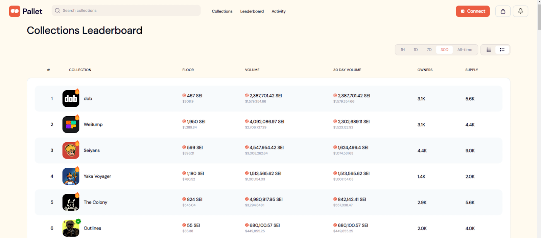This screenshot has width=541, height=238.
Task: Click the 30 DAY VOLUME column header
Action: click(x=347, y=70)
